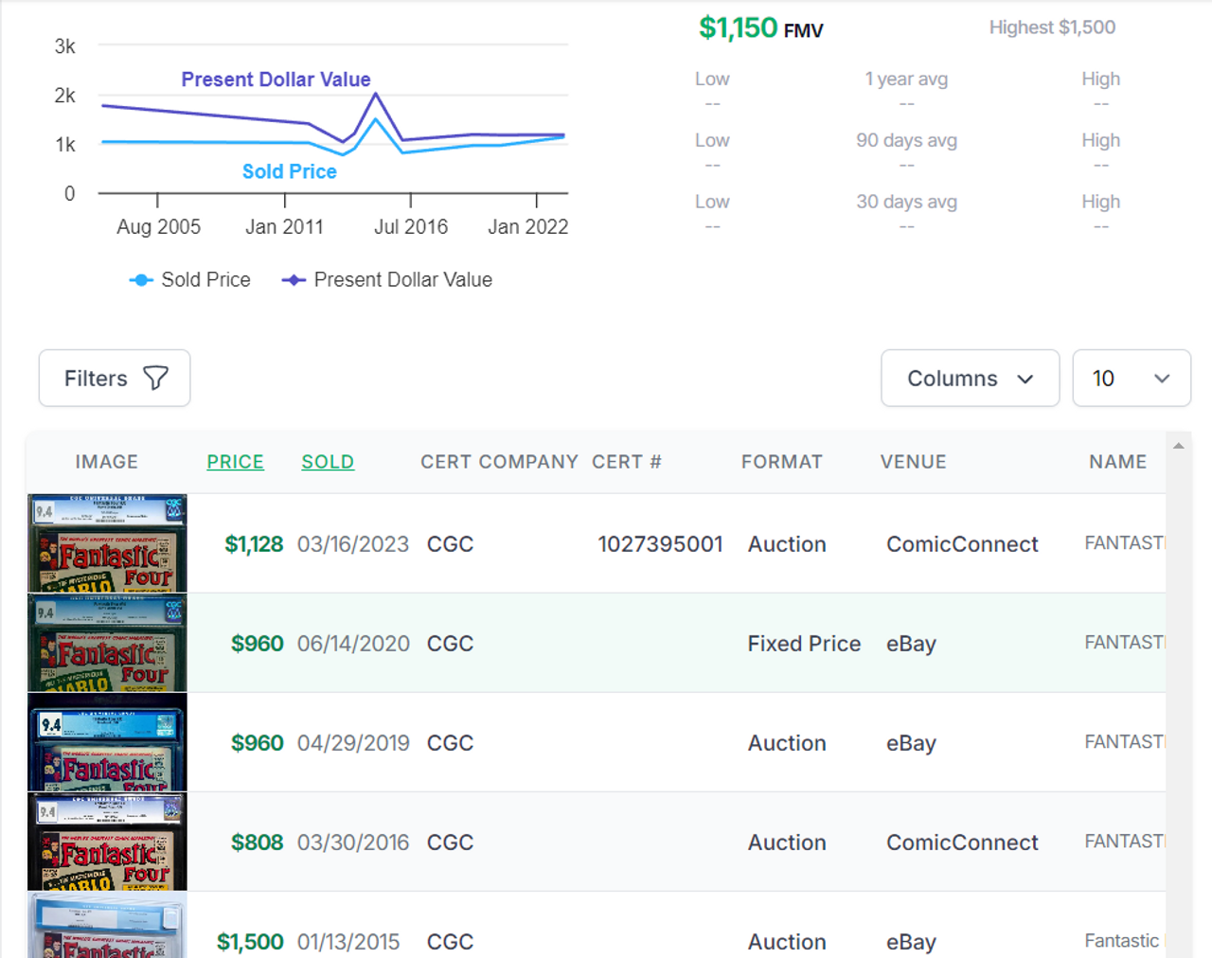The image size is (1212, 958).
Task: Click the 1 year avg label
Action: pyautogui.click(x=906, y=80)
